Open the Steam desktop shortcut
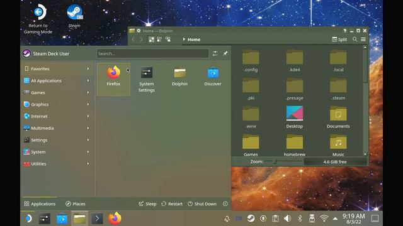The width and height of the screenshot is (403, 226). click(x=74, y=16)
